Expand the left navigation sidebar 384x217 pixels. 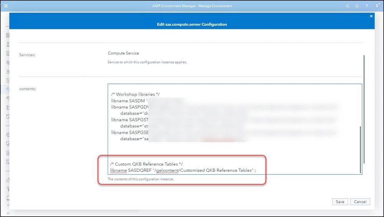(x=8, y=213)
